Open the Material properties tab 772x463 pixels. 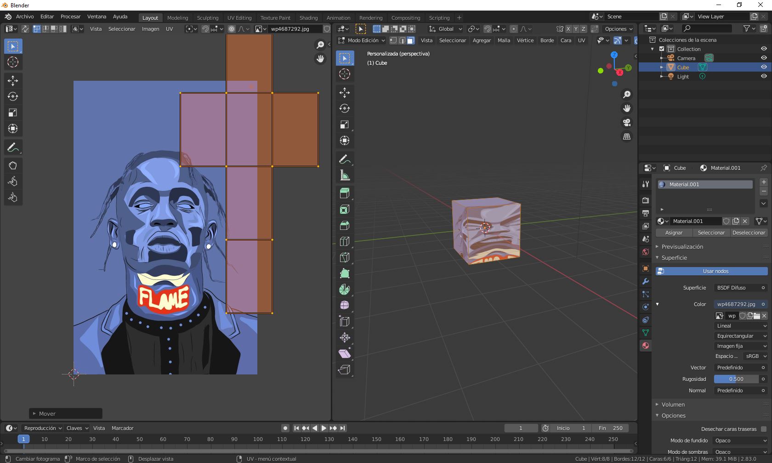[646, 346]
